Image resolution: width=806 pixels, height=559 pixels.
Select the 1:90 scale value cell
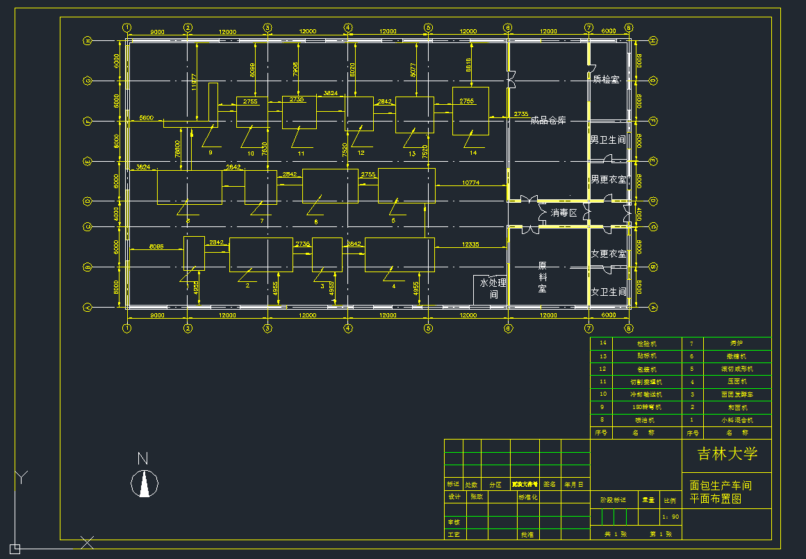[671, 517]
